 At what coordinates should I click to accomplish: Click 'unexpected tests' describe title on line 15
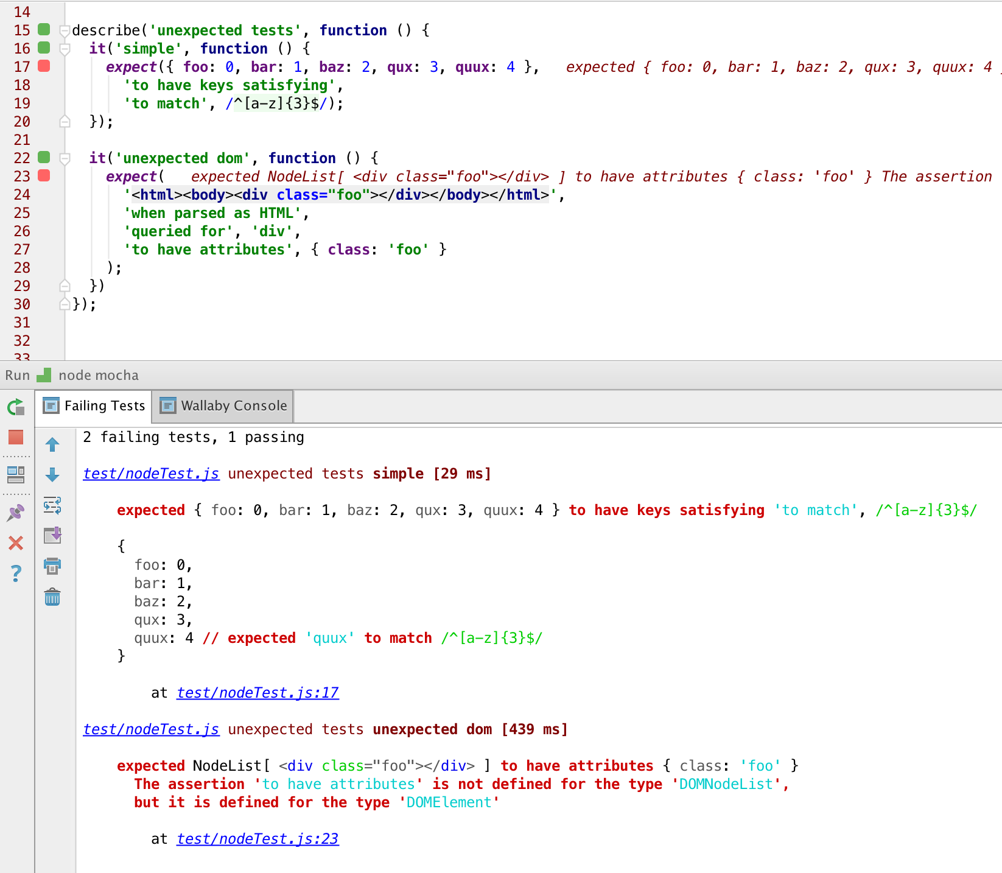click(225, 30)
